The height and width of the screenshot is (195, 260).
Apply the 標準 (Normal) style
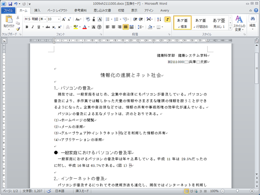[182, 23]
